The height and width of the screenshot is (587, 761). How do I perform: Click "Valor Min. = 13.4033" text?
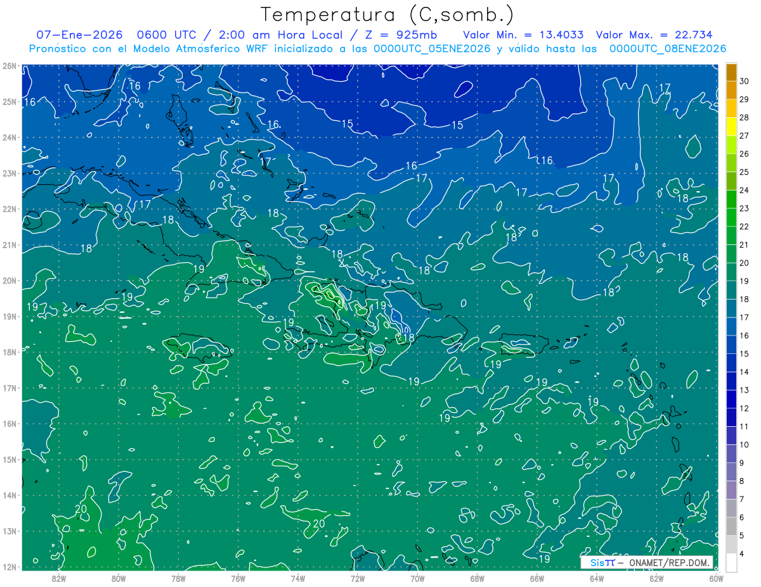[x=523, y=35]
